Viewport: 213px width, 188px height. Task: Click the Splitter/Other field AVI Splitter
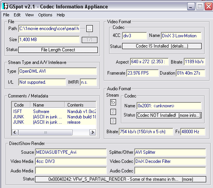point(170,152)
